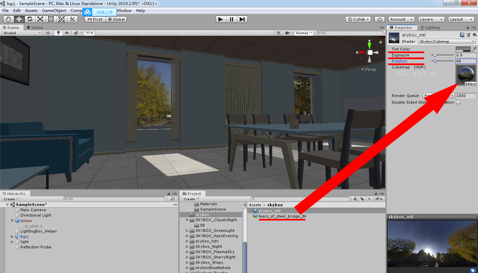Open the component tools icon in Scene toolbar

pyautogui.click(x=279, y=33)
